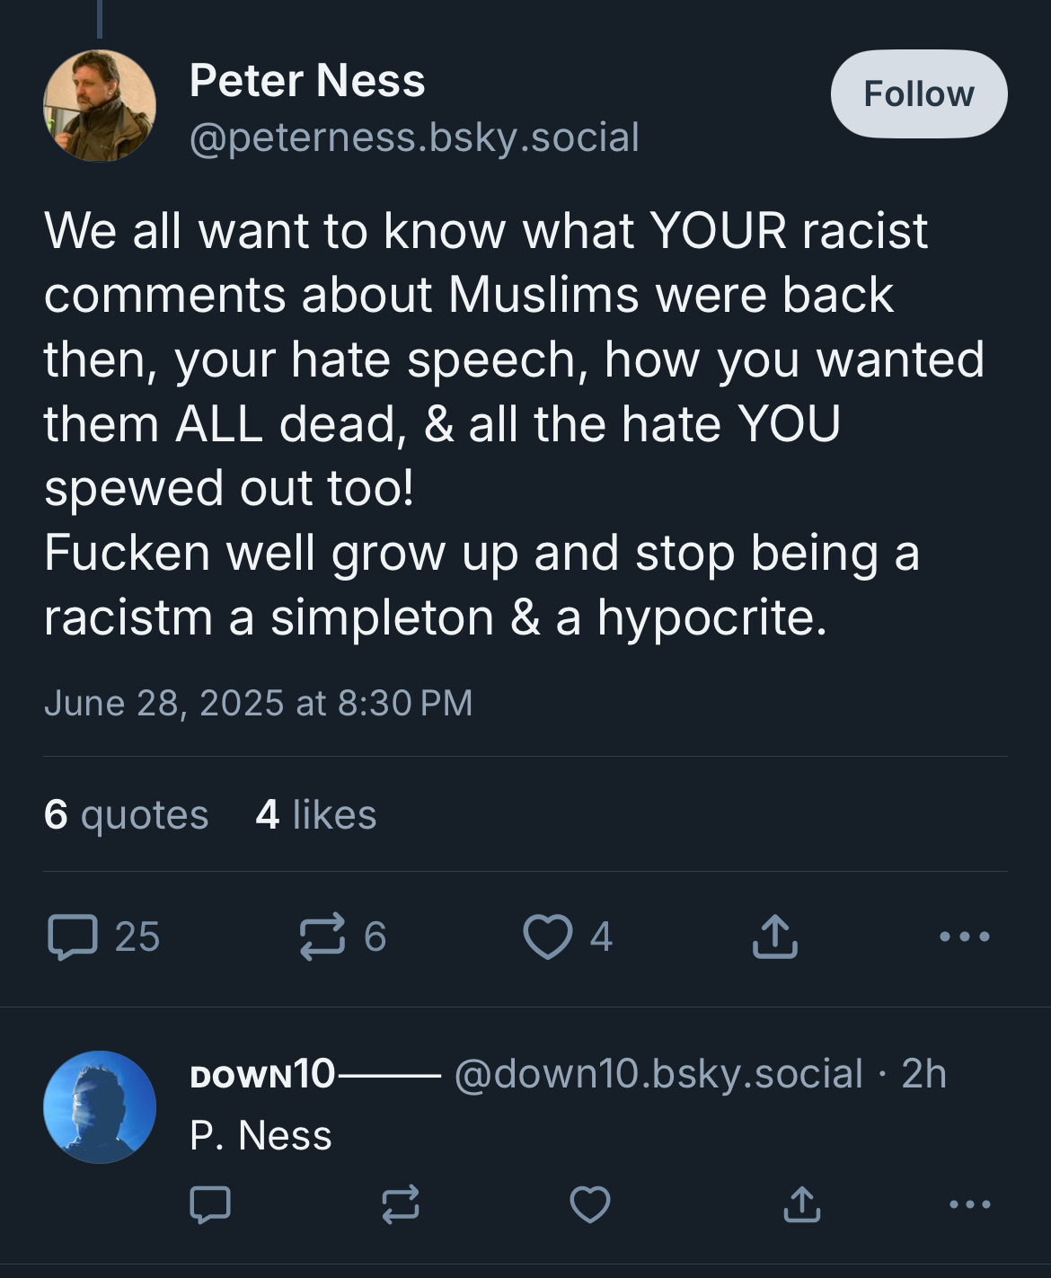Like the down10 reply "P. Ness"
This screenshot has height=1278, width=1051.
pyautogui.click(x=590, y=1204)
